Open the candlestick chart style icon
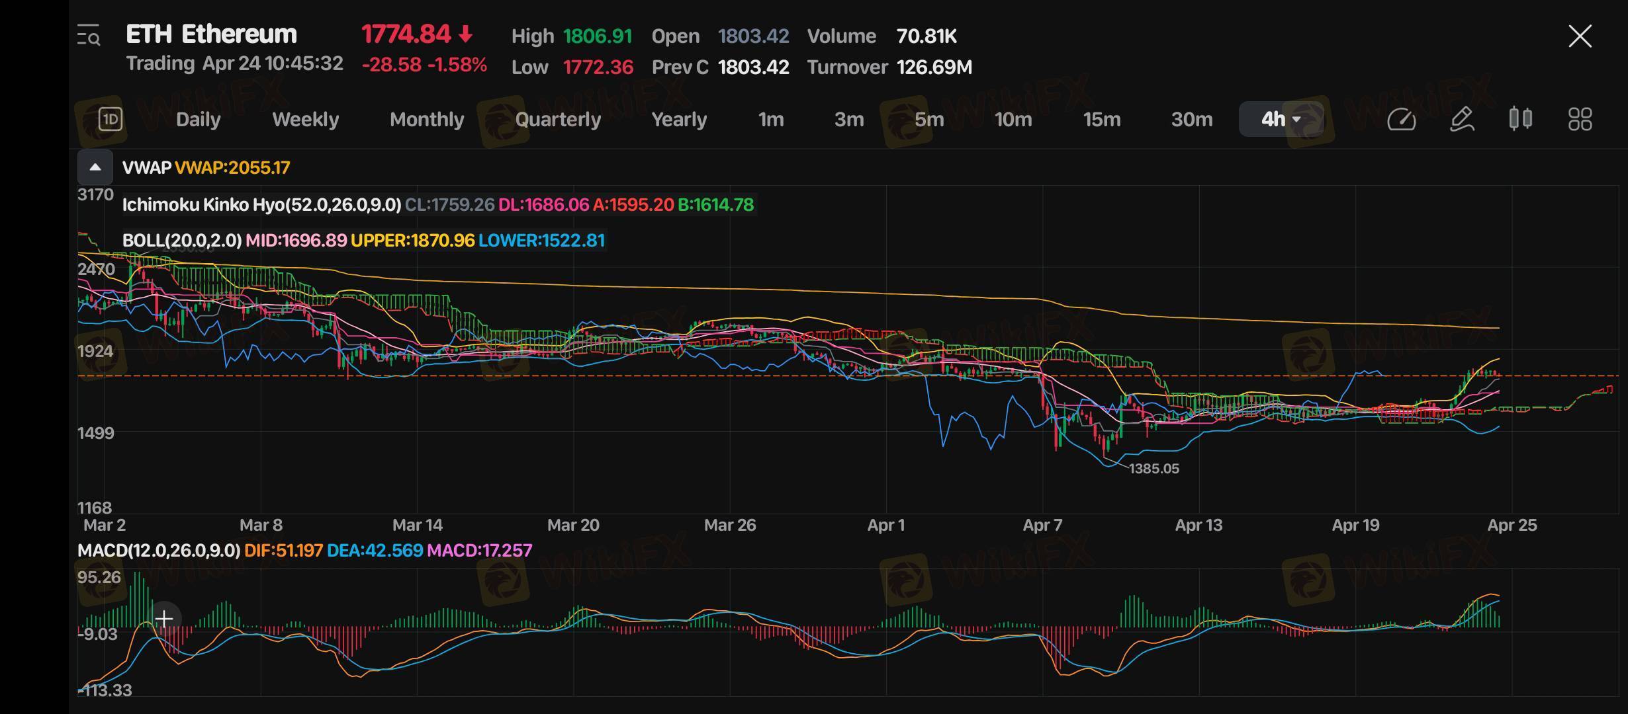 tap(1520, 119)
